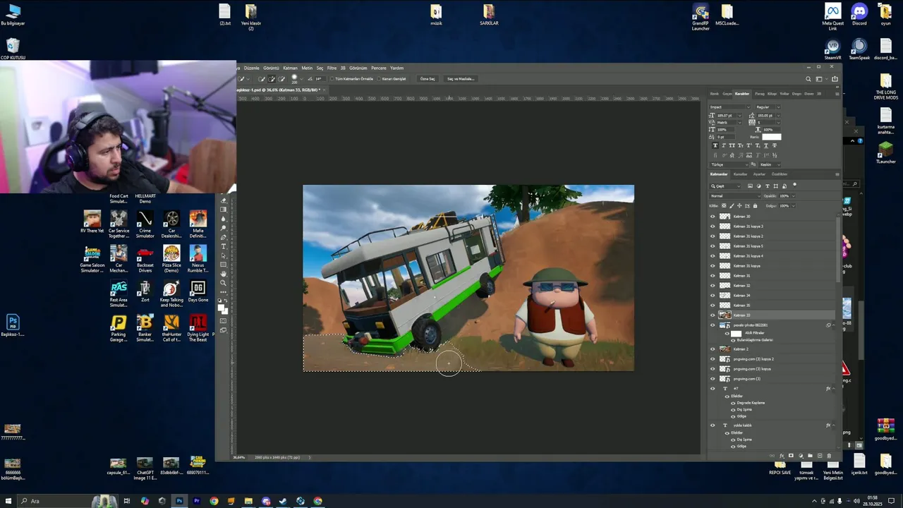Open Photoshop search magnifier icon

pyautogui.click(x=808, y=78)
